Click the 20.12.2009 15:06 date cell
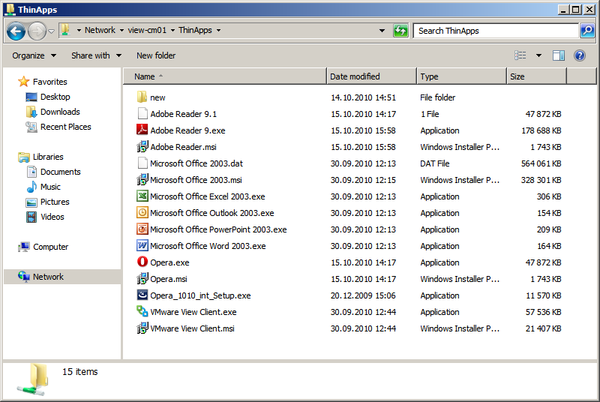This screenshot has height=402, width=600. coord(363,295)
